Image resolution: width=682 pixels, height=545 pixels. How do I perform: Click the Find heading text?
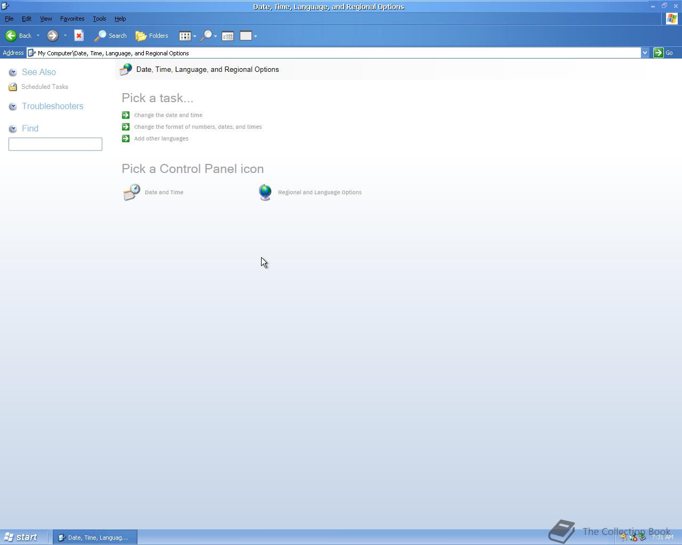tap(30, 129)
